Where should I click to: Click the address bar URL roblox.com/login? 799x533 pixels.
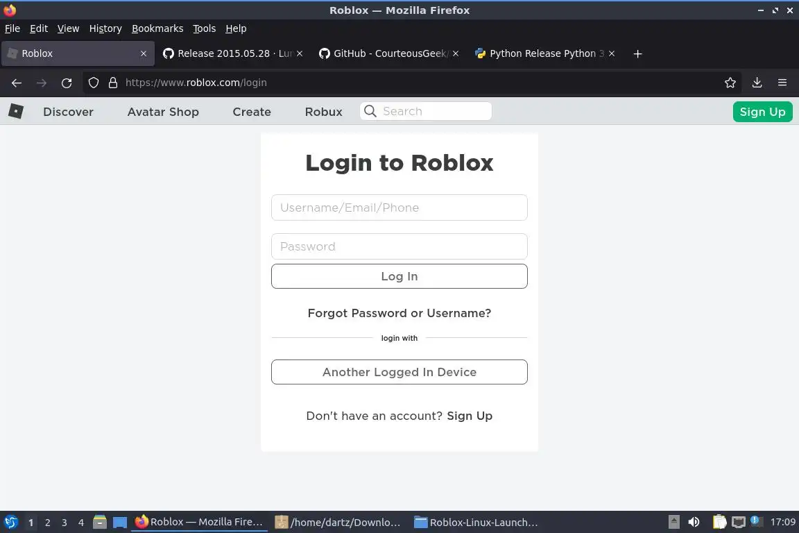pos(196,83)
